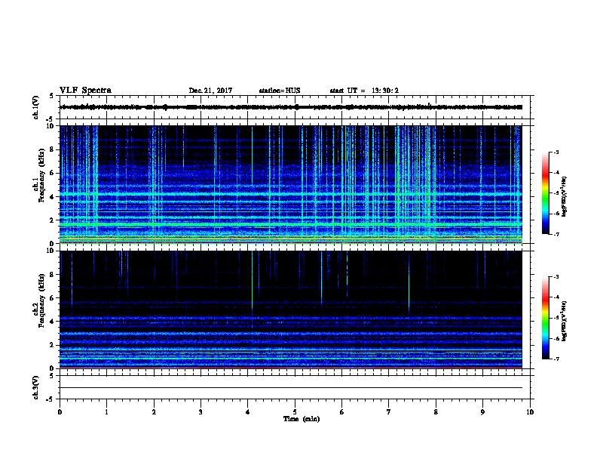Screen dimensions: 597x462
Task: Click the '10' kHz tick of ch.2 spectrogram
Action: pyautogui.click(x=51, y=251)
